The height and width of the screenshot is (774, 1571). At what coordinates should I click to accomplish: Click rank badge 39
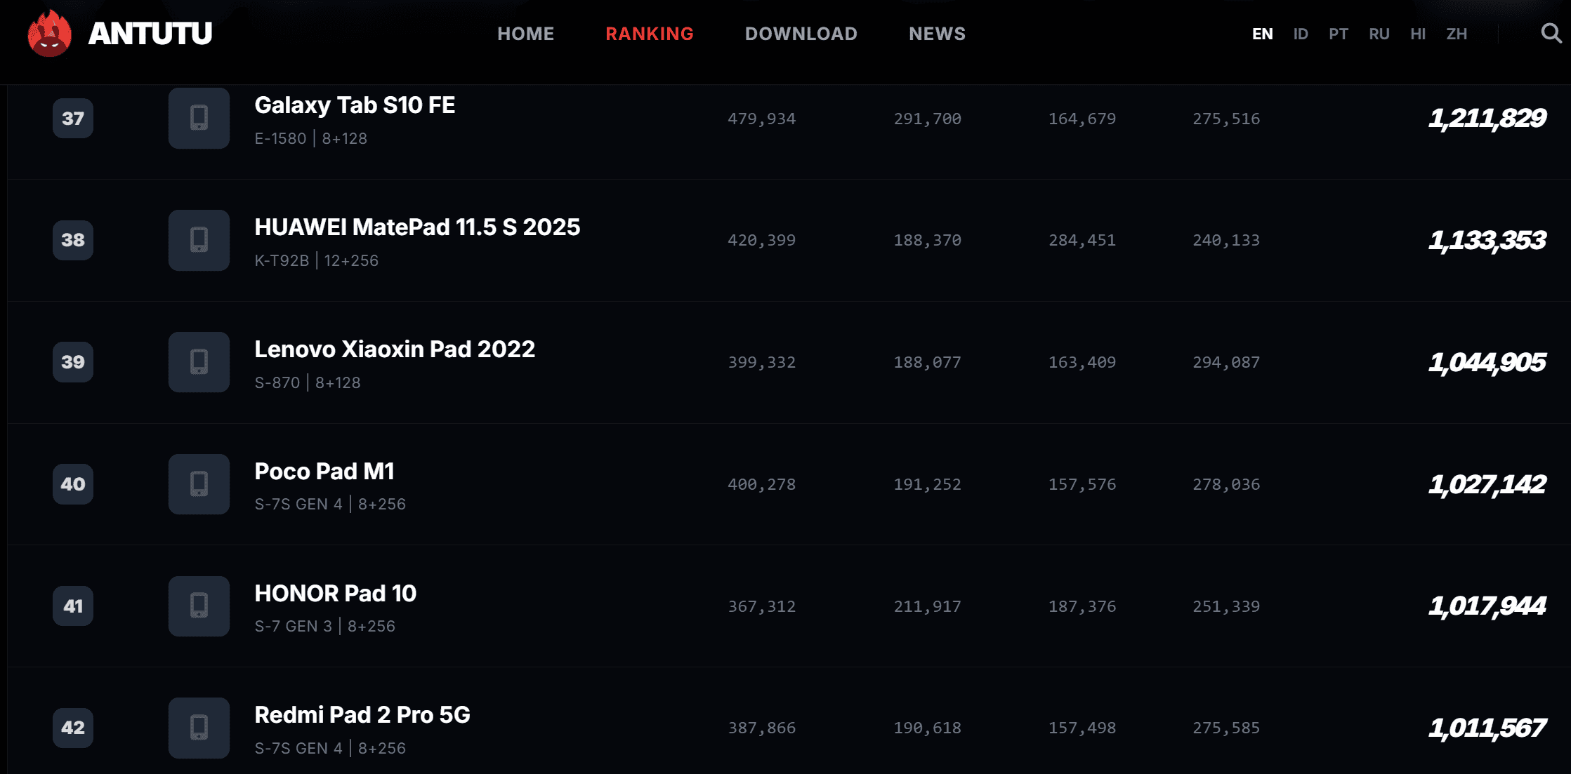click(73, 362)
